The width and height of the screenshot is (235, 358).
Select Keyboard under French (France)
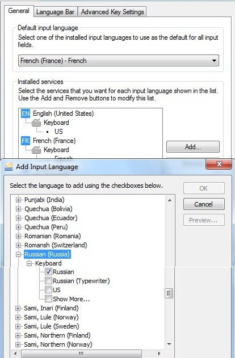[56, 150]
